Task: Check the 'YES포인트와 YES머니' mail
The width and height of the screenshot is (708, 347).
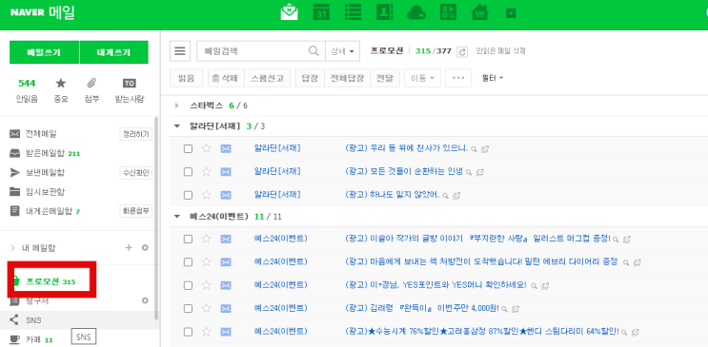Action: (188, 285)
